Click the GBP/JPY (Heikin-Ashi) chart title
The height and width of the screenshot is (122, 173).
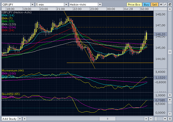17,12
